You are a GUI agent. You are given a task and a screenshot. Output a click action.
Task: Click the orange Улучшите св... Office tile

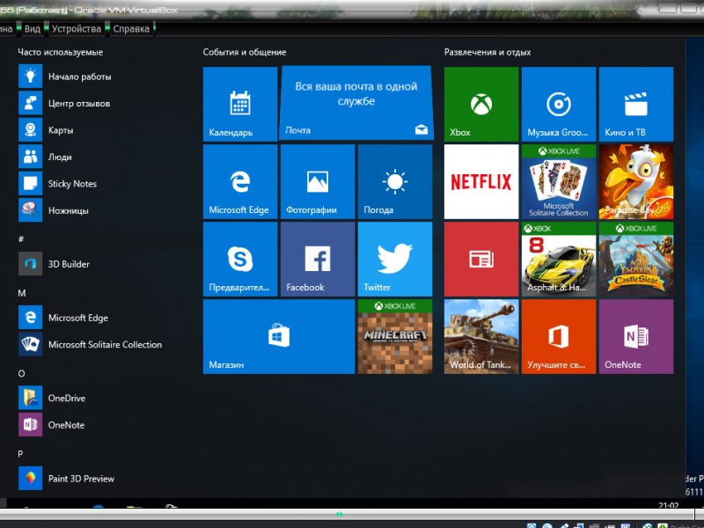click(x=559, y=337)
